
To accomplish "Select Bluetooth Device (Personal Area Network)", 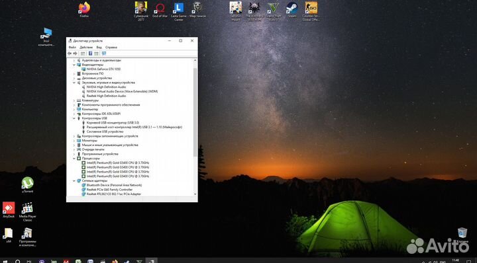I will click(112, 185).
